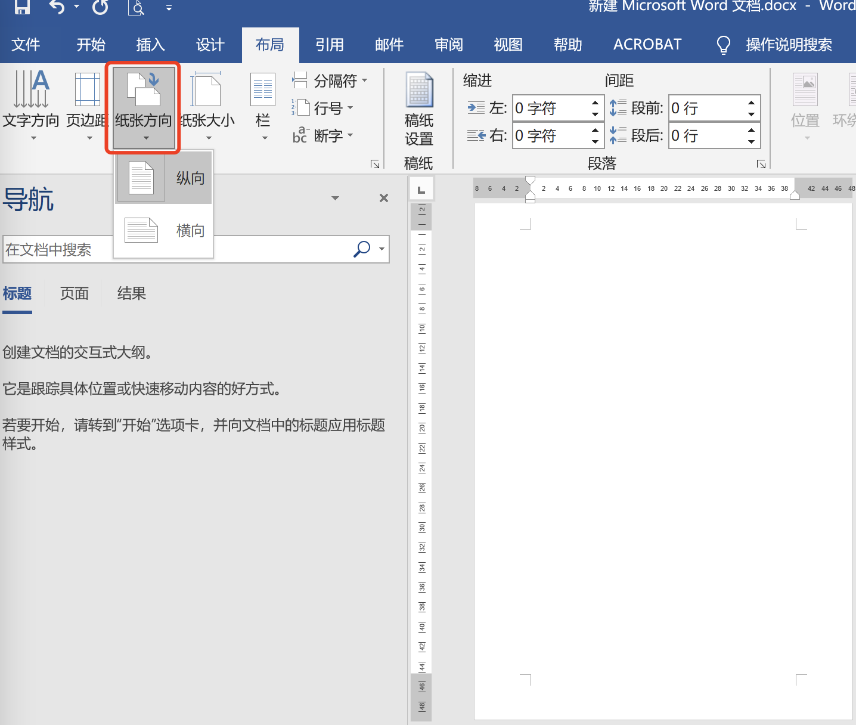Increase right indent with up arrow
856x725 pixels.
[x=595, y=130]
